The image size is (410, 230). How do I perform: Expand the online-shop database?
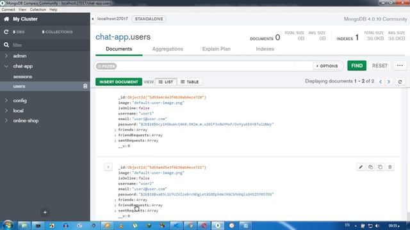click(6, 121)
